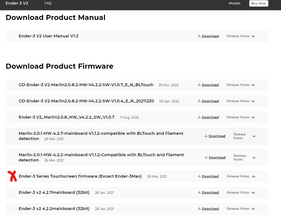
Task: Click download icon for Marlin-2.0.1-HW-4.2.2 firmware
Action: (206, 157)
